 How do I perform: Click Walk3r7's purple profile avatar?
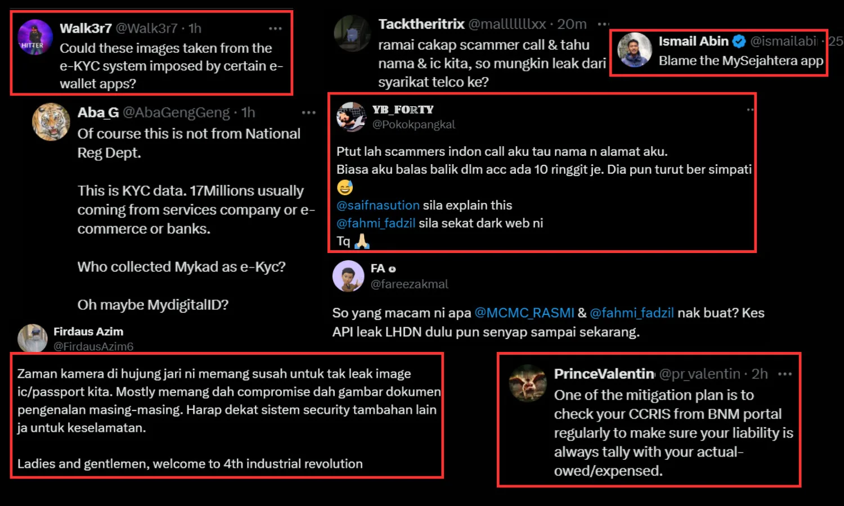pos(35,37)
